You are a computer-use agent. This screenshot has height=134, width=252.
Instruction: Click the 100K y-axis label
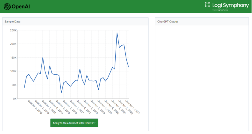13,71
